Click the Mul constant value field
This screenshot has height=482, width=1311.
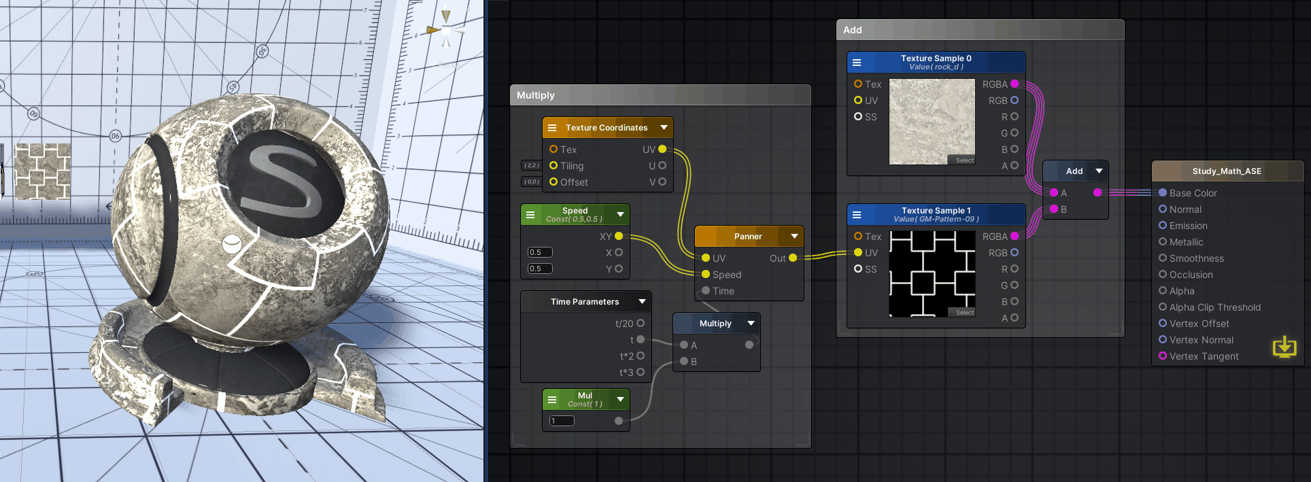(562, 421)
